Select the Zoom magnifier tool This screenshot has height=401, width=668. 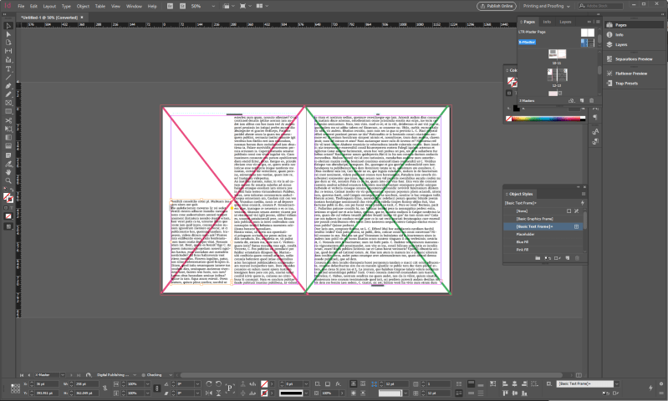pyautogui.click(x=8, y=181)
